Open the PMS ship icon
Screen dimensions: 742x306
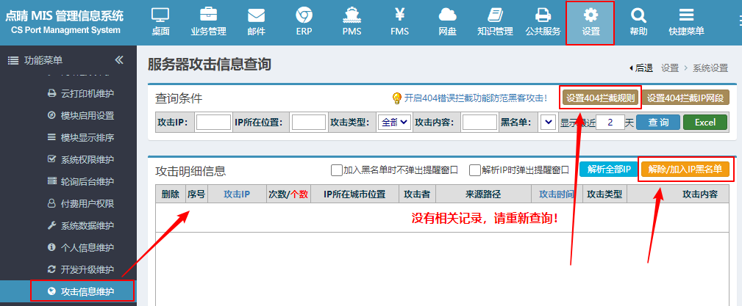[x=352, y=15]
